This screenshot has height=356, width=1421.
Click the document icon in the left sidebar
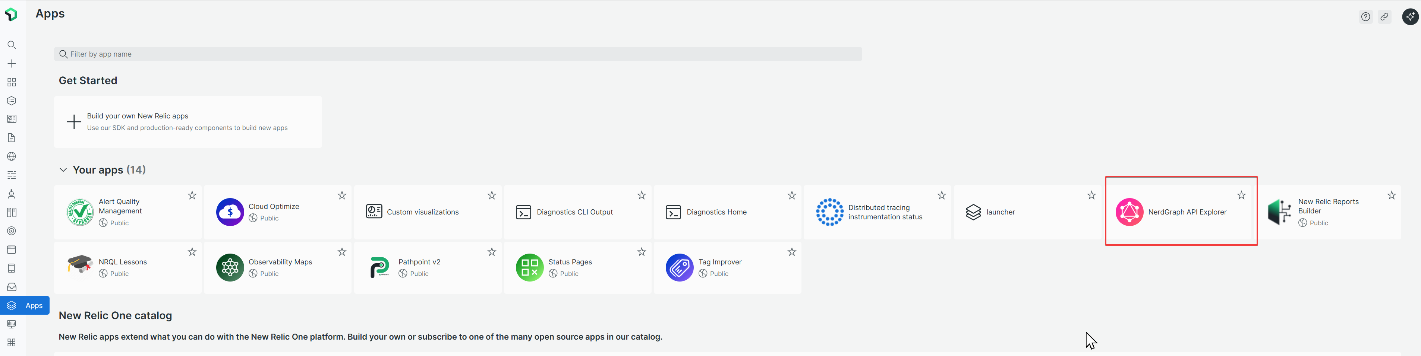(12, 138)
